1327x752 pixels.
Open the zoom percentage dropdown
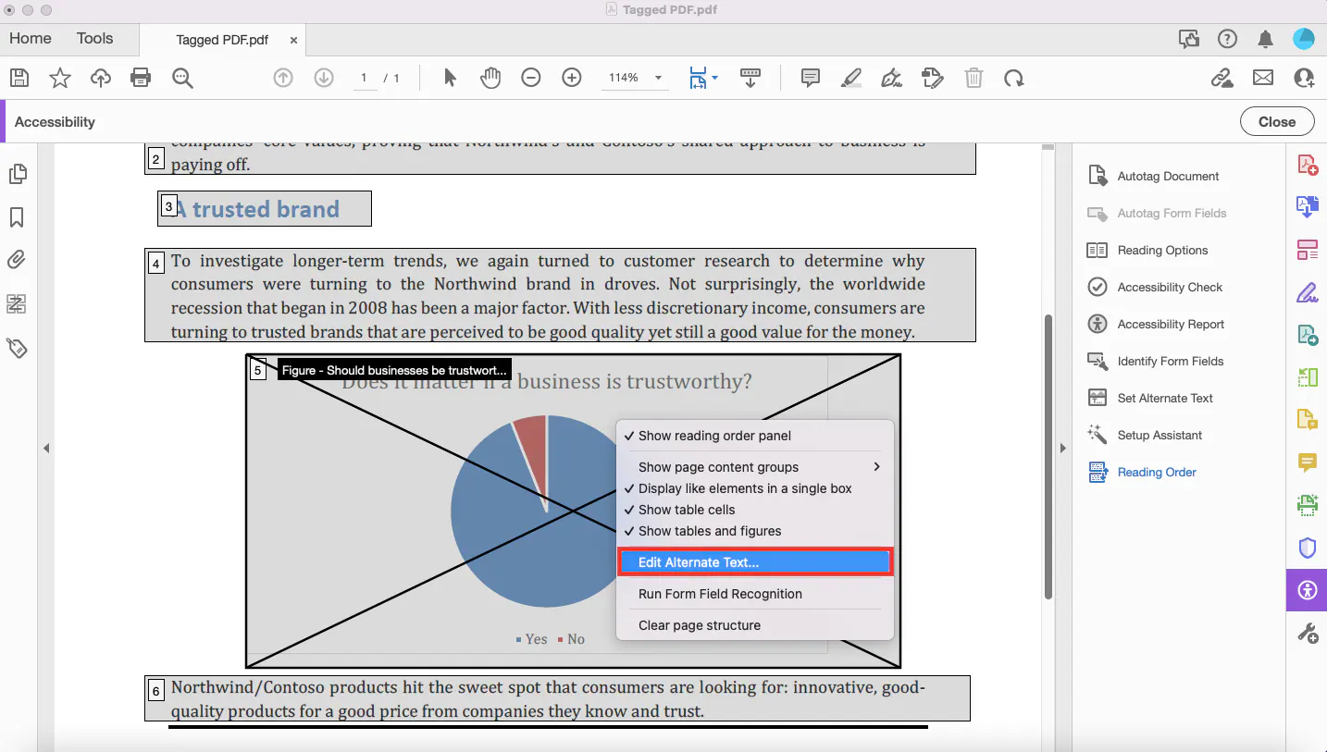tap(658, 78)
